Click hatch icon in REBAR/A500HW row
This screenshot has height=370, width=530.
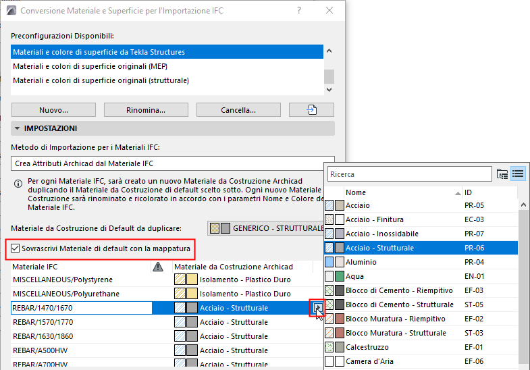180,350
